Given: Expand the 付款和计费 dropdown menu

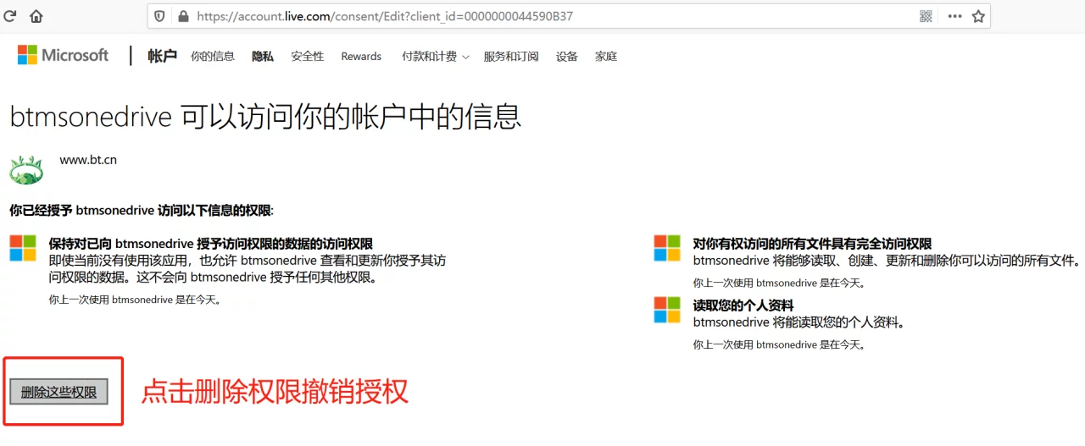Looking at the screenshot, I should (x=436, y=56).
